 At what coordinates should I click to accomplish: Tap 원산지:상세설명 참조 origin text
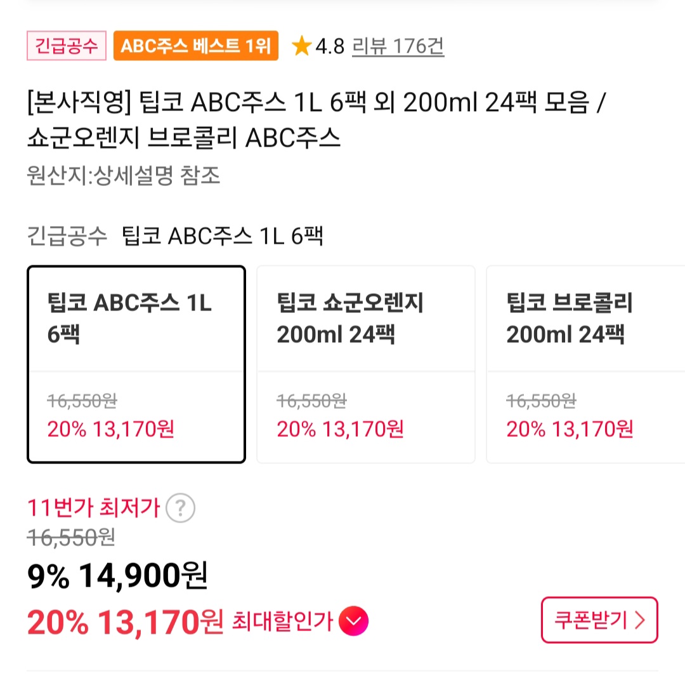click(x=124, y=175)
